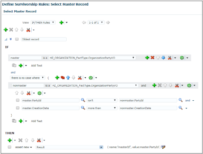Image resolution: width=203 pixels, height=154 pixels.
Task: Delete master pattern with red X
Action: (153, 58)
